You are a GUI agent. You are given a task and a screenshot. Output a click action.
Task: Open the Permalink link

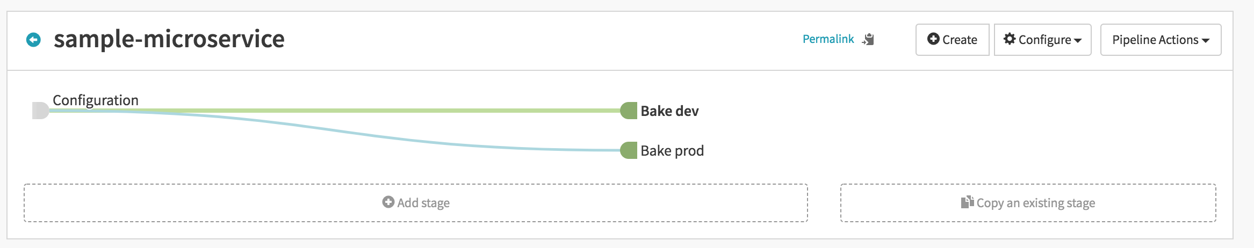[828, 39]
